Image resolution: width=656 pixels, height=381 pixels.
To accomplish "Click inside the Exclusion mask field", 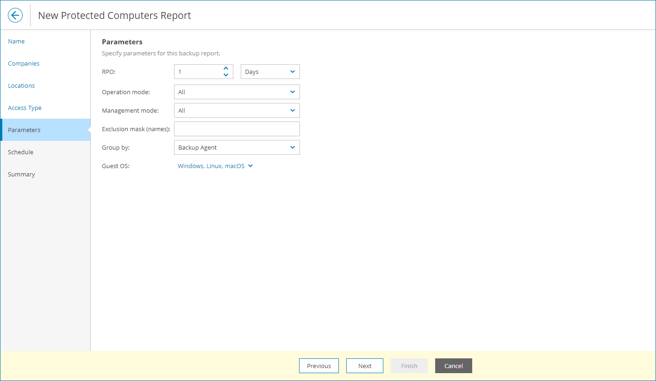I will coord(237,129).
